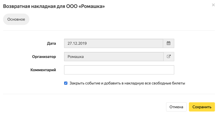The image size is (218, 114).
Task: Click the Организатор field label
Action: (x=44, y=57)
